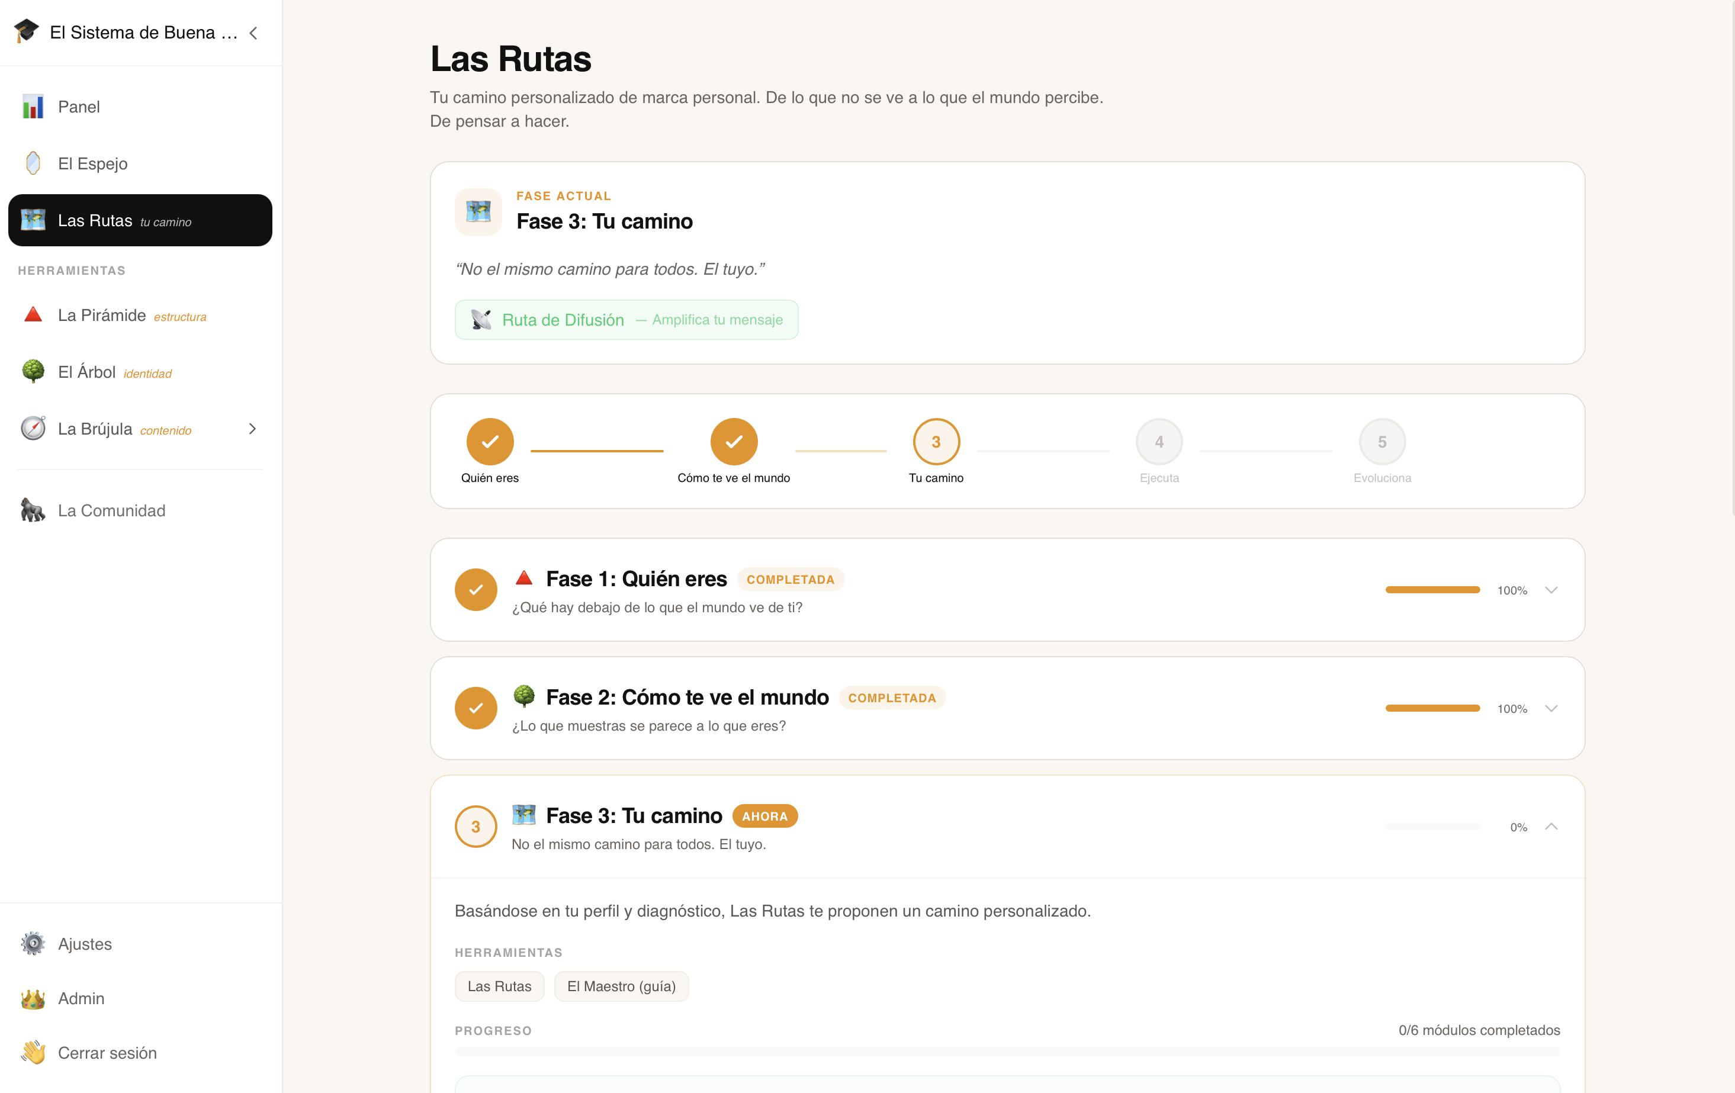Select stepper step 4 Ejecuta
1735x1093 pixels.
pos(1159,442)
